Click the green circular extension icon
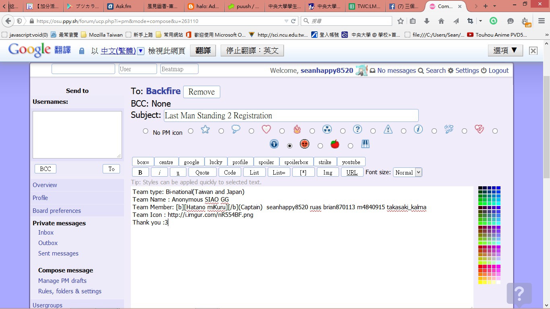The image size is (550, 309). click(x=493, y=21)
